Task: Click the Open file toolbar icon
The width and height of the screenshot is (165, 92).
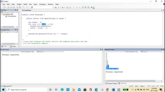Action: (x=8, y=7)
